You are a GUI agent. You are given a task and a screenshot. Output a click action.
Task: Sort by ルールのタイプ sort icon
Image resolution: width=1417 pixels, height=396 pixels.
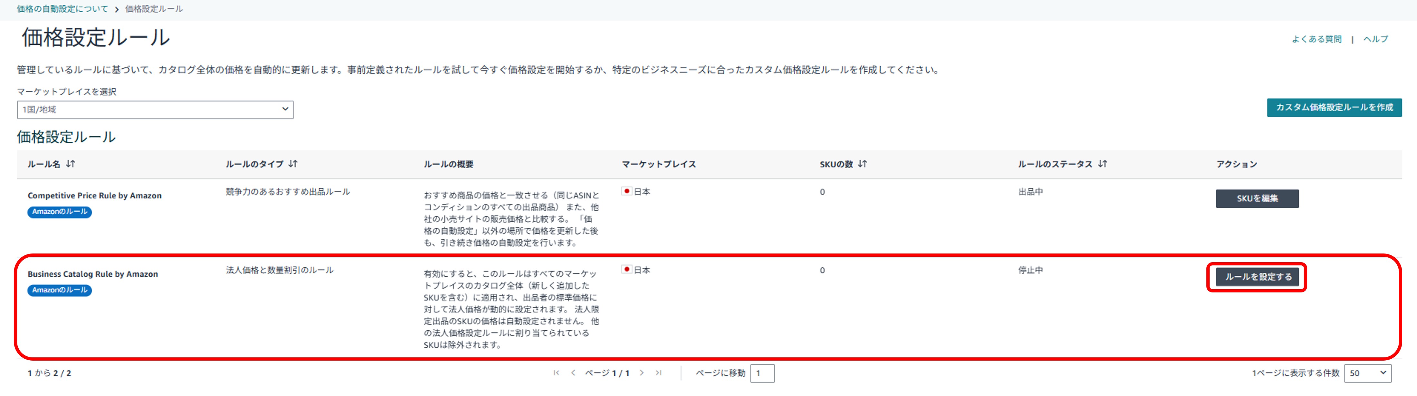(x=293, y=164)
